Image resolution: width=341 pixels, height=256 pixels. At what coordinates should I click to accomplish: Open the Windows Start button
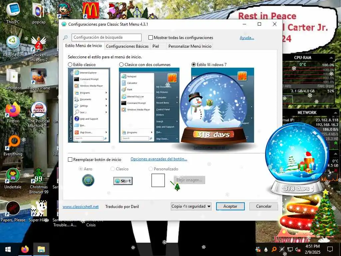pyautogui.click(x=8, y=249)
